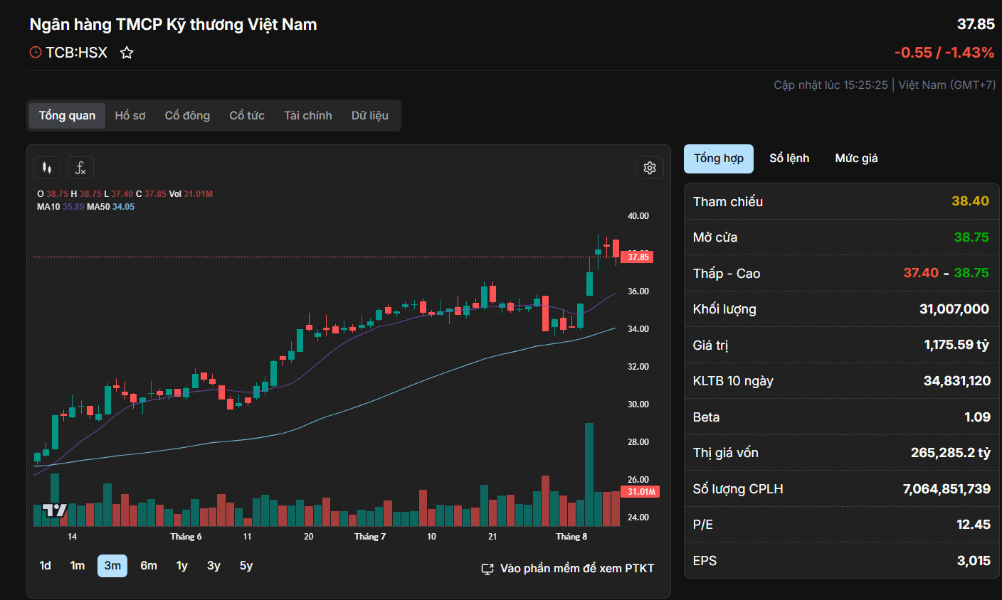This screenshot has width=1002, height=600.
Task: Click the Cập nhật lúc 15:25:25 timestamp
Action: 831,85
